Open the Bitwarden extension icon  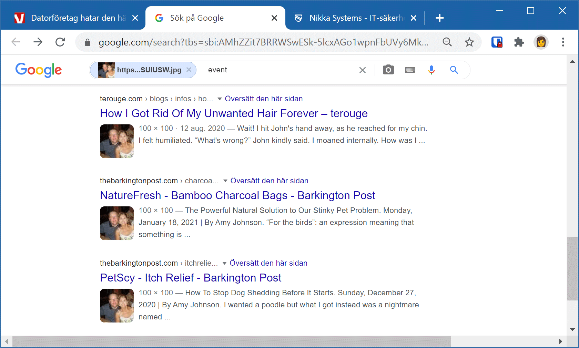click(497, 42)
